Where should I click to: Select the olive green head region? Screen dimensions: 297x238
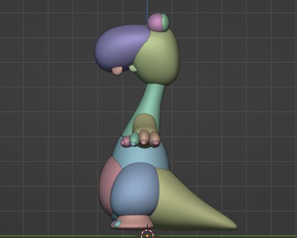coord(158,57)
